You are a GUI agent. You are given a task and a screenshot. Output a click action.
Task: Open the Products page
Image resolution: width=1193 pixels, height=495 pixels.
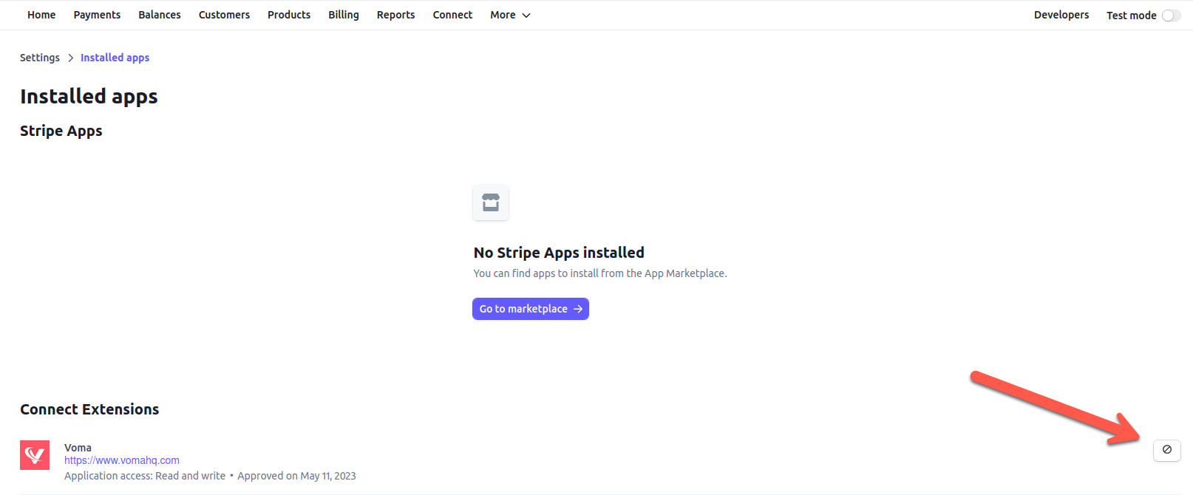(x=289, y=15)
